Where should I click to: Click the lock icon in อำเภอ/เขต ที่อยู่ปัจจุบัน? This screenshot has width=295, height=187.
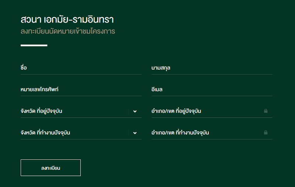265,111
